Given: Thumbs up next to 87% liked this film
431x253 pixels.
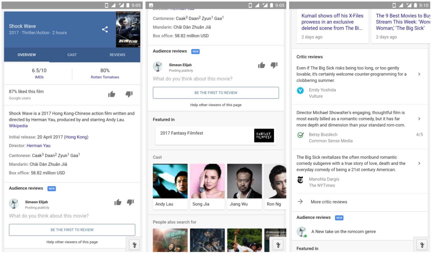Looking at the screenshot, I should (112, 94).
